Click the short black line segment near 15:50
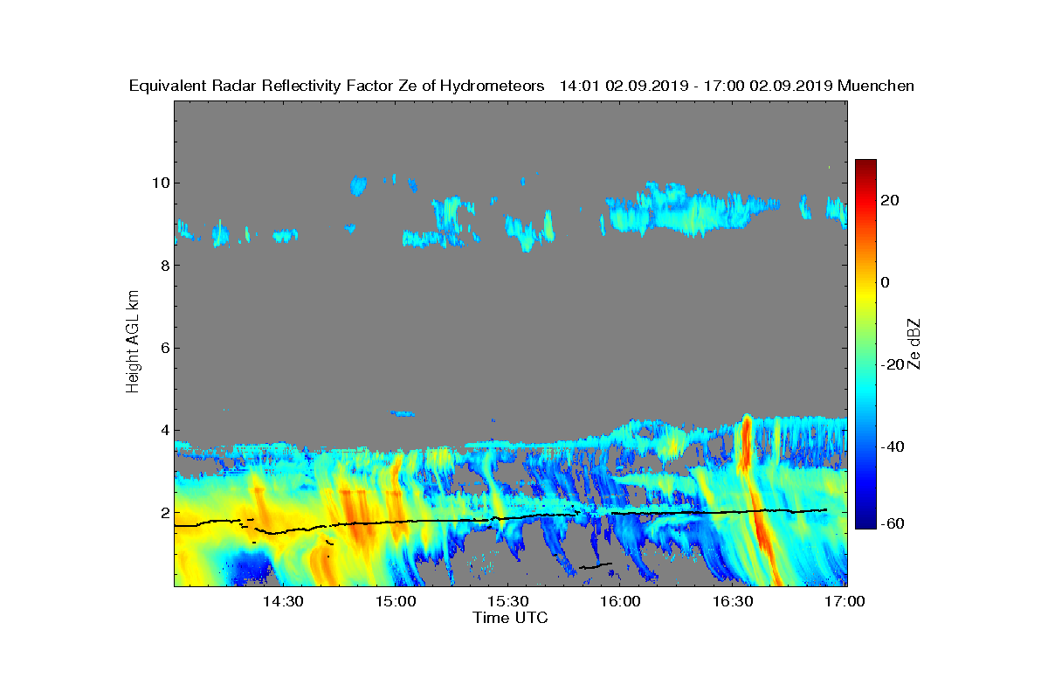Viewport: 1048px width, 699px height. click(596, 566)
